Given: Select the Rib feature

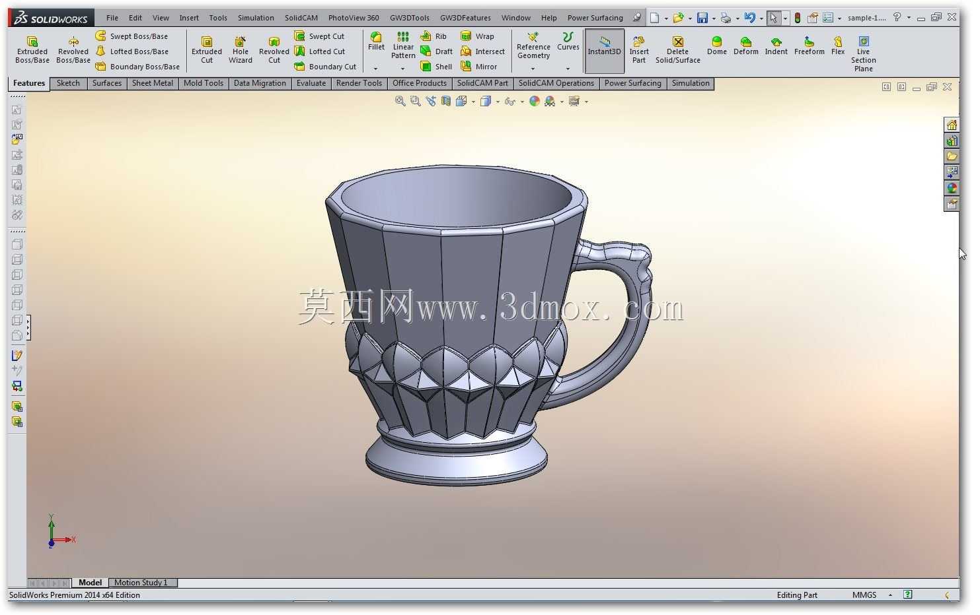Looking at the screenshot, I should click(433, 36).
